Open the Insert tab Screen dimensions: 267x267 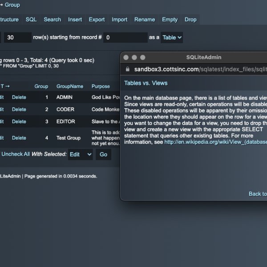click(x=75, y=20)
